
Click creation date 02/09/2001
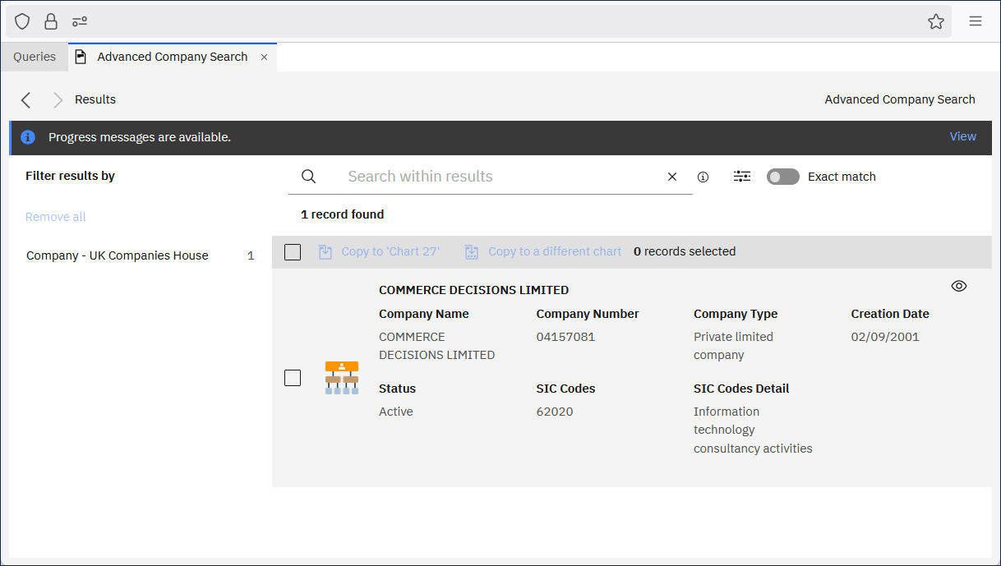click(x=885, y=337)
